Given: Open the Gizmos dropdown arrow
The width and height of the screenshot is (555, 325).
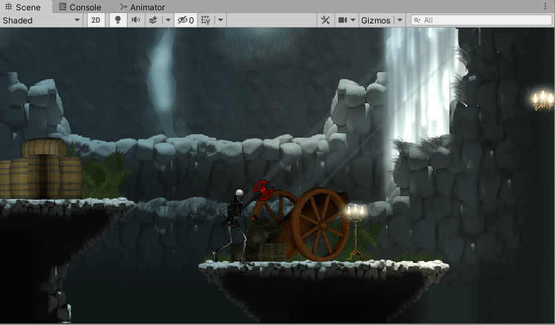Looking at the screenshot, I should (x=400, y=20).
